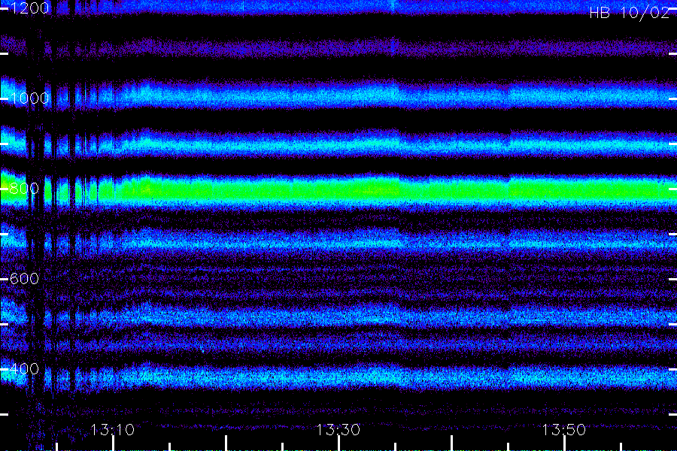Click the time tick mark below 13:30
This screenshot has height=451, width=677.
pos(338,443)
